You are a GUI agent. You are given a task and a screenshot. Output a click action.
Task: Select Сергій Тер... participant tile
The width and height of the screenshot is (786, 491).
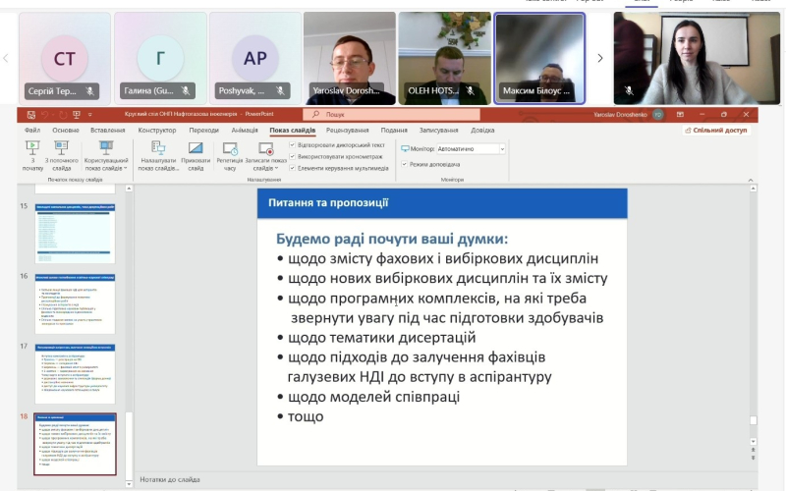(65, 58)
